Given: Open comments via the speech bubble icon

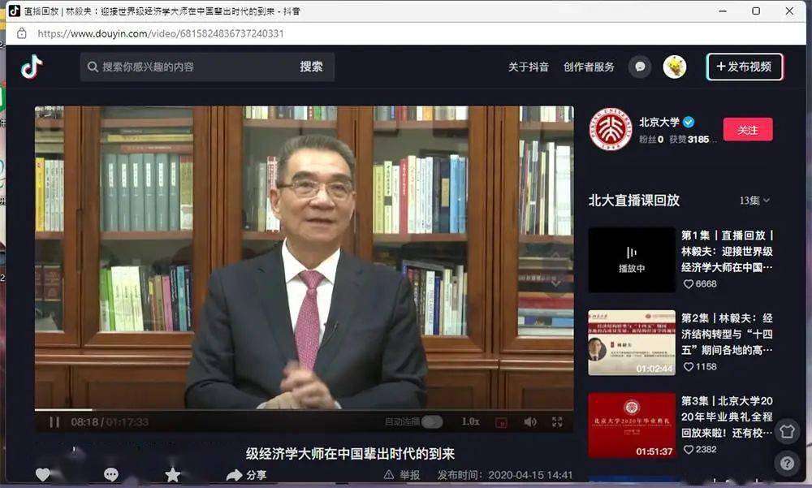Looking at the screenshot, I should pyautogui.click(x=110, y=473).
